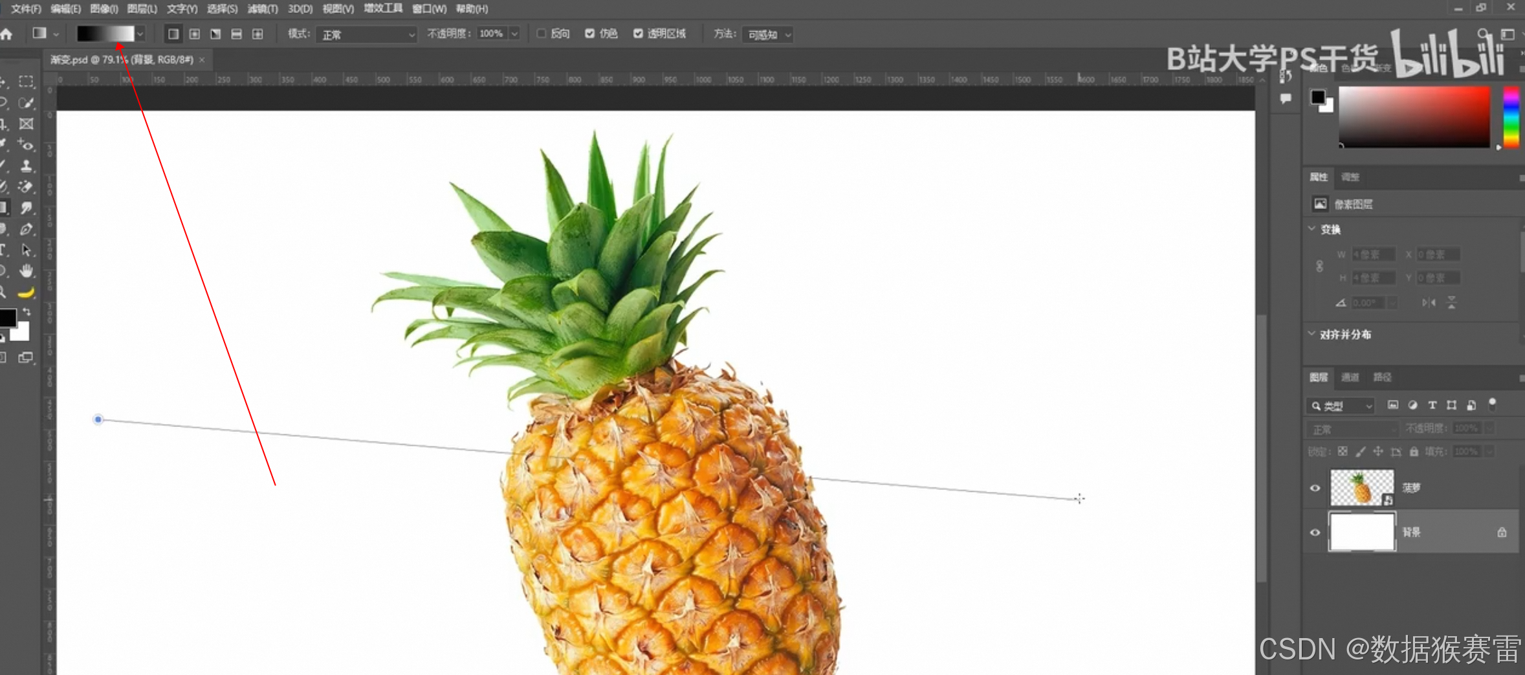Click lock image pixels brush icon
The image size is (1525, 675).
pos(1361,451)
